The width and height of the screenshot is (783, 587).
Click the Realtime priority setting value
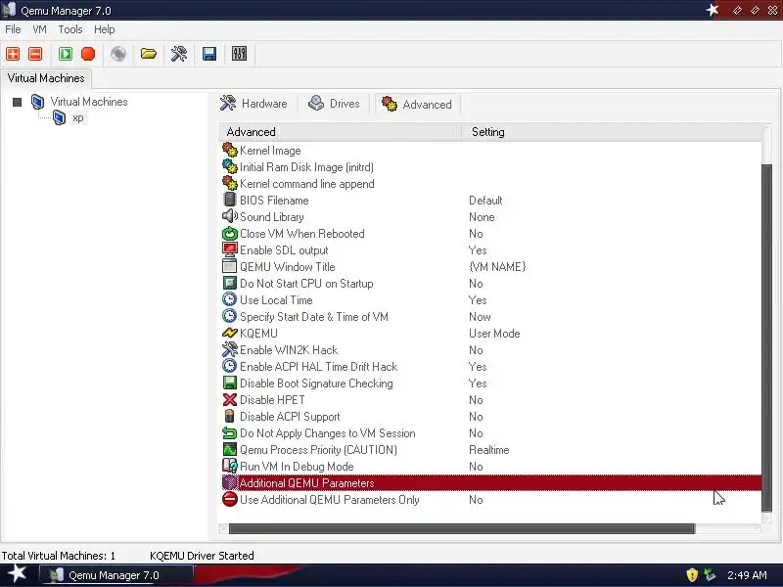point(488,450)
